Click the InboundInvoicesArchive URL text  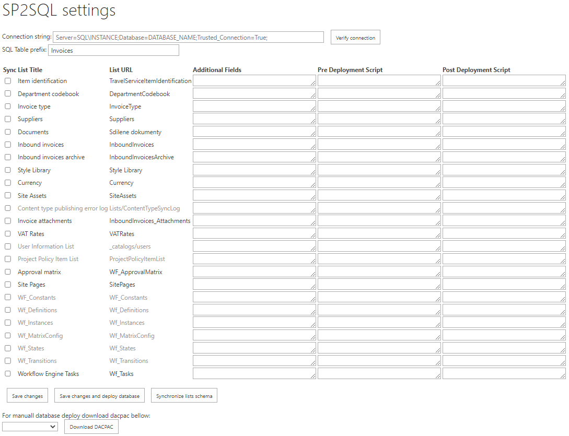pyautogui.click(x=142, y=157)
